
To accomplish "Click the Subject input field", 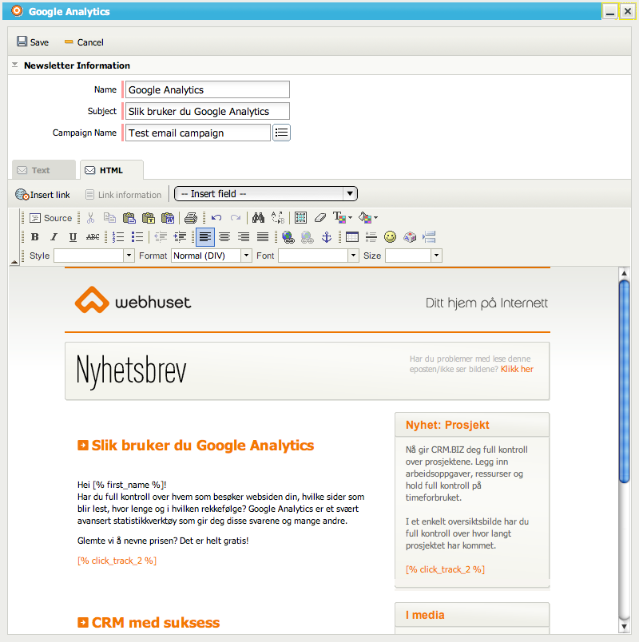I will click(207, 111).
